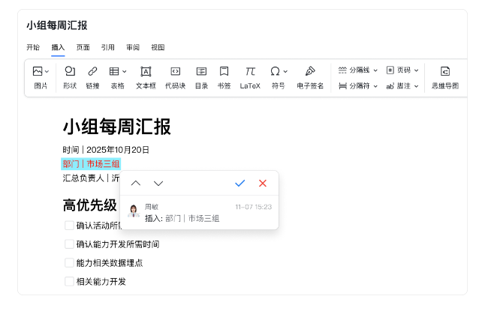Click the highlighted 部门｜市场三组 text
Viewport: 491px width, 311px height.
pyautogui.click(x=91, y=164)
